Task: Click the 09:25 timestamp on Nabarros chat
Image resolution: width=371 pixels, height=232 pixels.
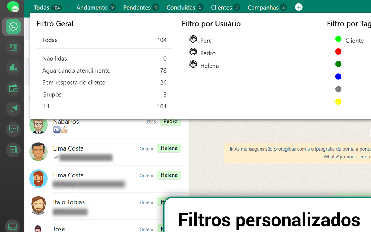Action: 150,122
